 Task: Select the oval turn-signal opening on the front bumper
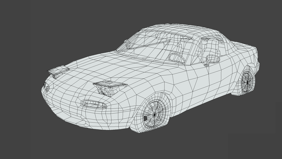94,104
